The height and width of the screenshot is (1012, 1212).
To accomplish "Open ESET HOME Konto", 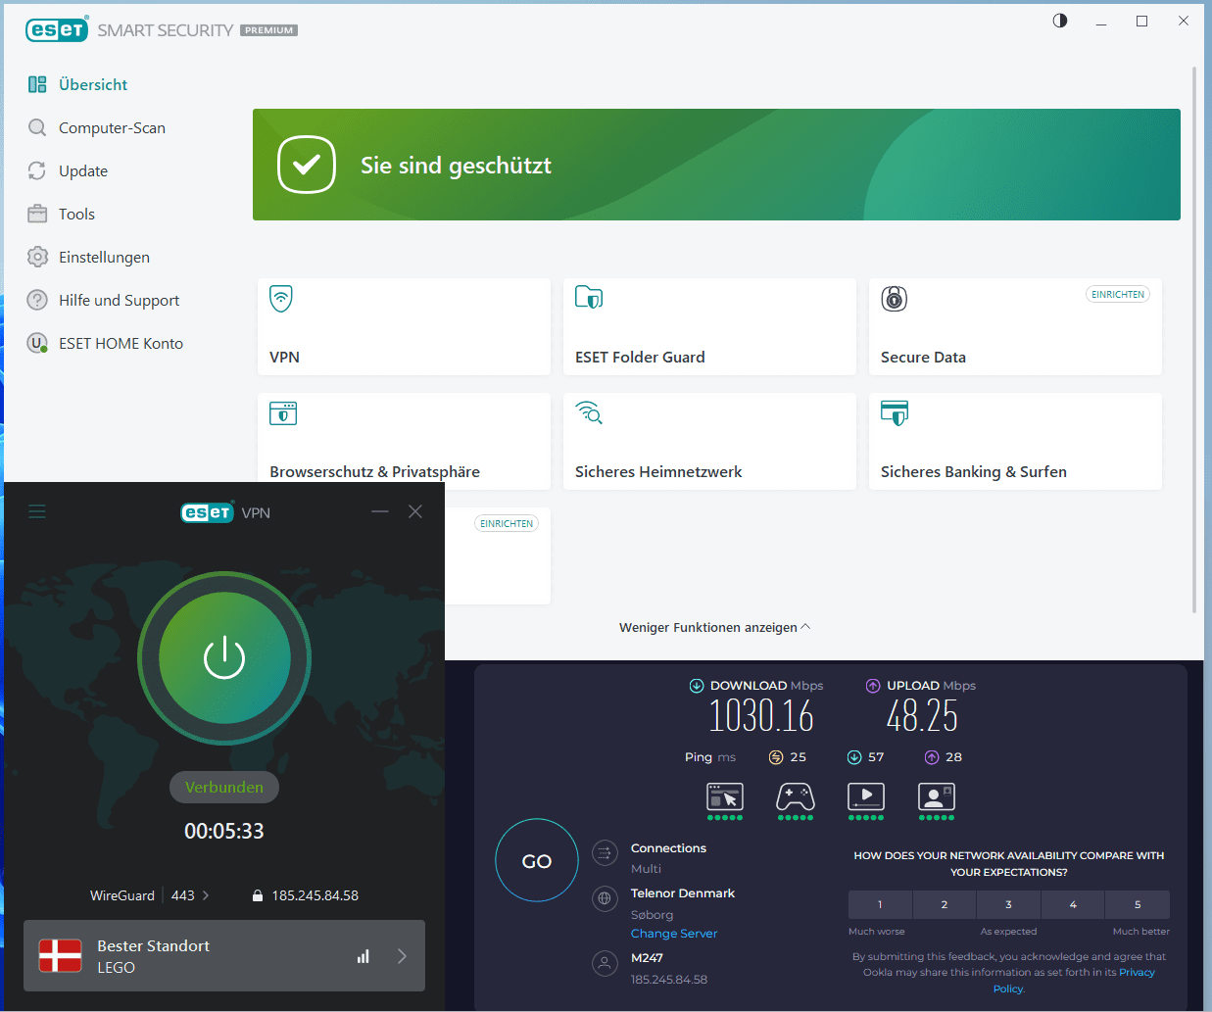I will [x=121, y=343].
